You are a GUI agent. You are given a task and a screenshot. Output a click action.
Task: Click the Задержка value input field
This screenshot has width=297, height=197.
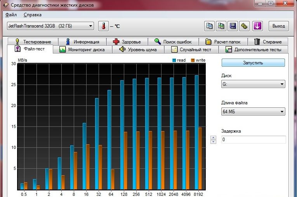253,140
